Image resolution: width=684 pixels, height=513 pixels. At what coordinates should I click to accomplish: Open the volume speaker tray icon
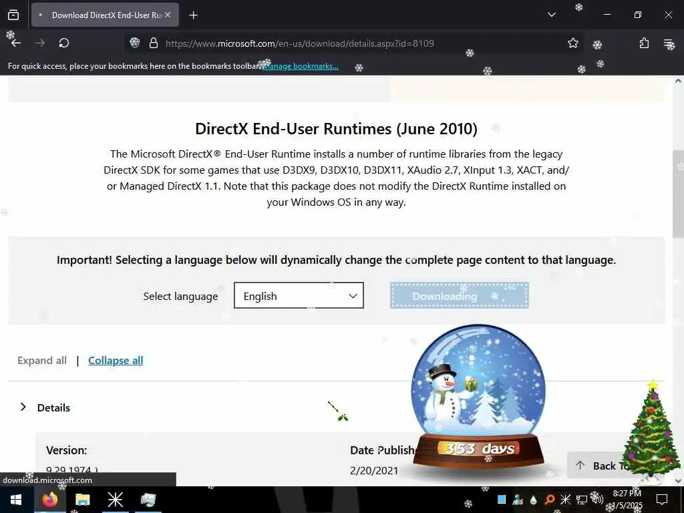597,500
